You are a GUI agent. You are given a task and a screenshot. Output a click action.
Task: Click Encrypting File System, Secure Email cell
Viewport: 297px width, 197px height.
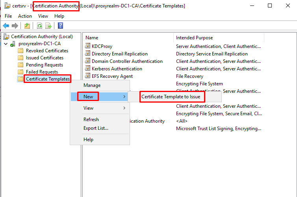[219, 114]
